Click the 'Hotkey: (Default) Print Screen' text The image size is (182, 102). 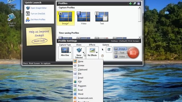tap(125, 41)
